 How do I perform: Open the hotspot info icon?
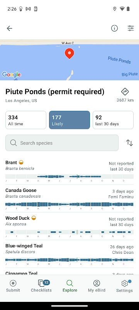(114, 28)
